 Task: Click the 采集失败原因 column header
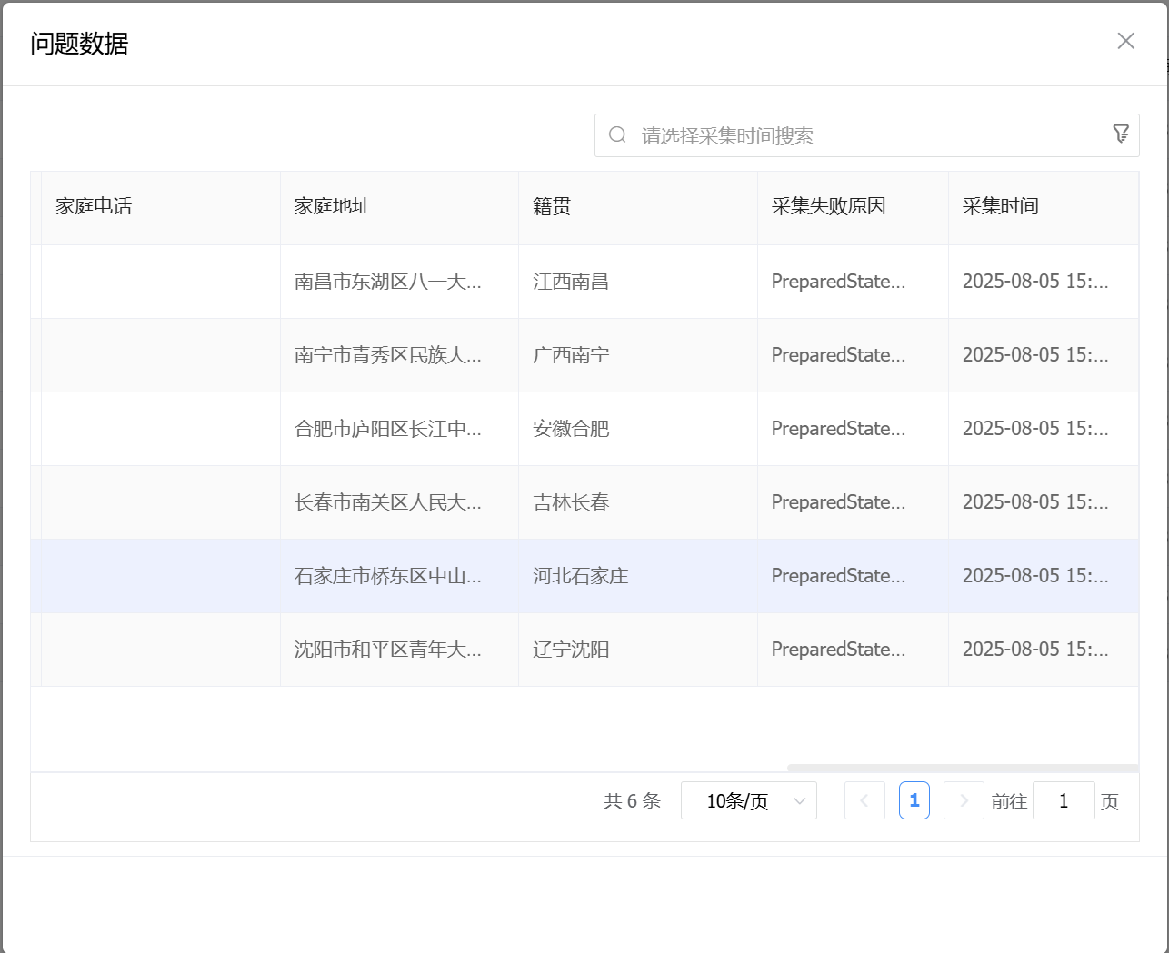pos(828,206)
